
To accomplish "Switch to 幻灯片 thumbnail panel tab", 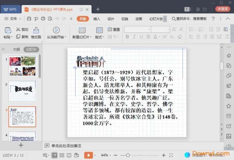I will coord(31,50).
